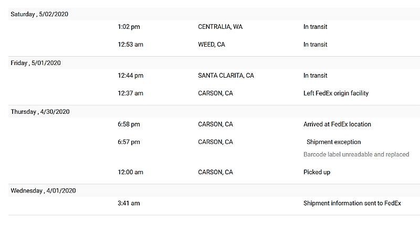Image resolution: width=420 pixels, height=225 pixels.
Task: Click the 3:41 am timestamp
Action: tap(129, 203)
